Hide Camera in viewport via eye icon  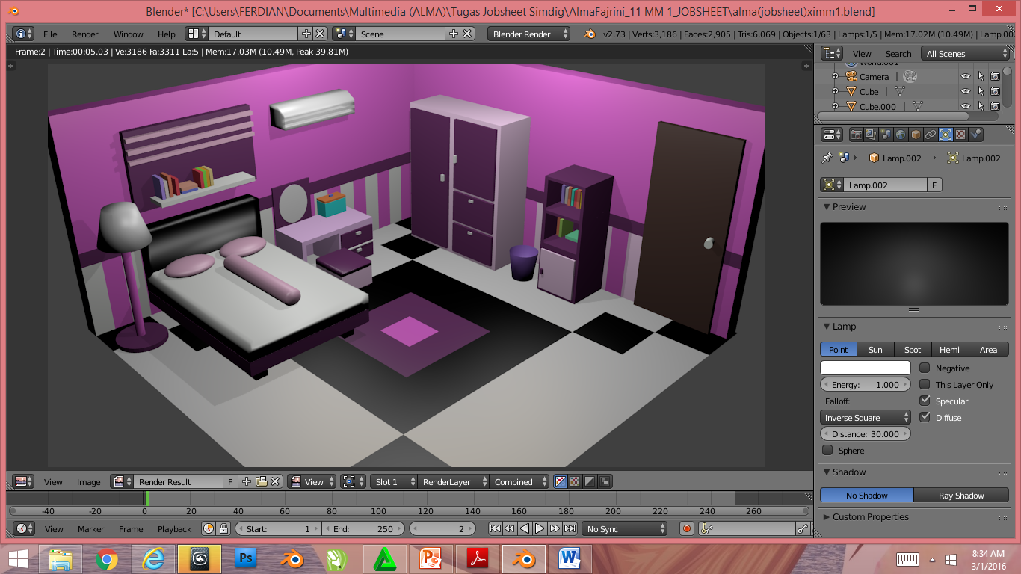click(966, 76)
